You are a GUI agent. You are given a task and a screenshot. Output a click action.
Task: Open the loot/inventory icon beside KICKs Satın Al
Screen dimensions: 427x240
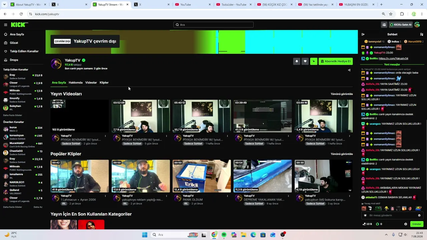point(384,25)
